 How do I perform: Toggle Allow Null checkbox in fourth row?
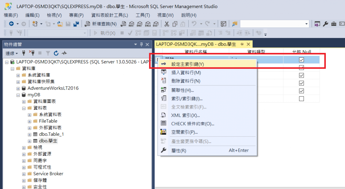click(302, 83)
